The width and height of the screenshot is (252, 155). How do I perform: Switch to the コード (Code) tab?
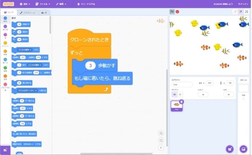(9, 13)
